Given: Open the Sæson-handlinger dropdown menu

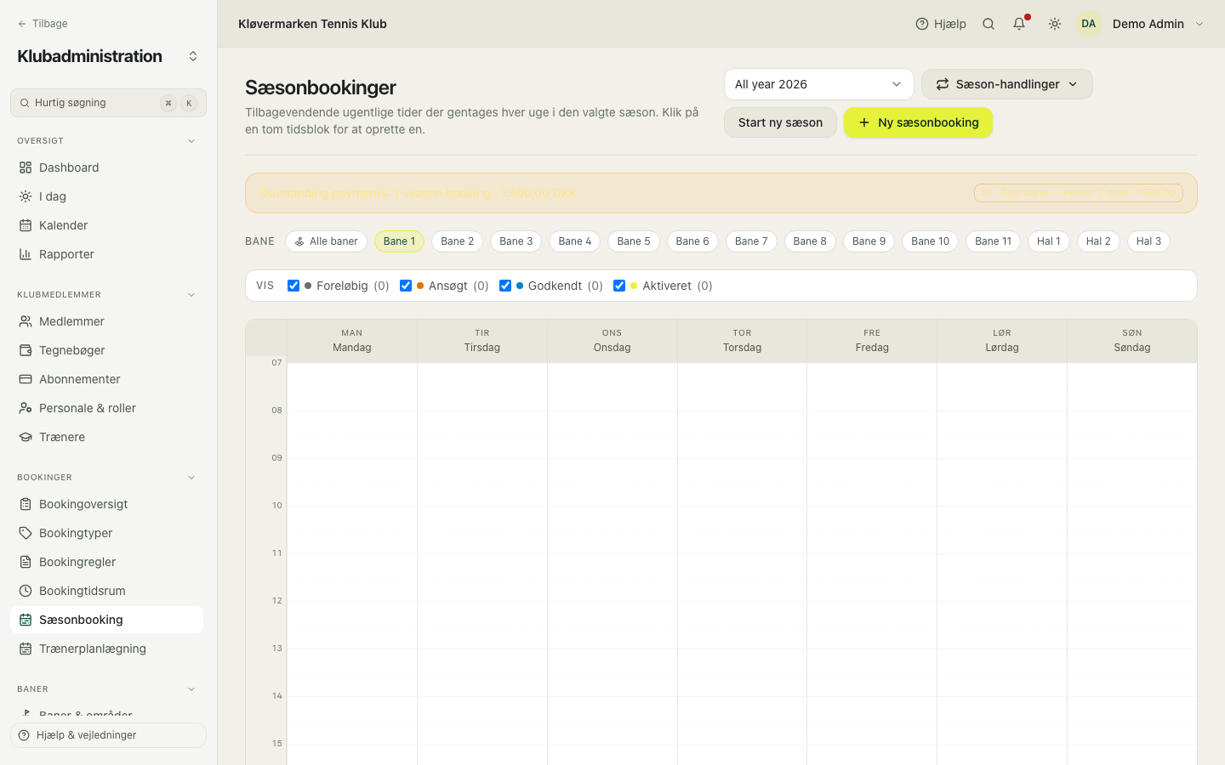Looking at the screenshot, I should point(1007,84).
